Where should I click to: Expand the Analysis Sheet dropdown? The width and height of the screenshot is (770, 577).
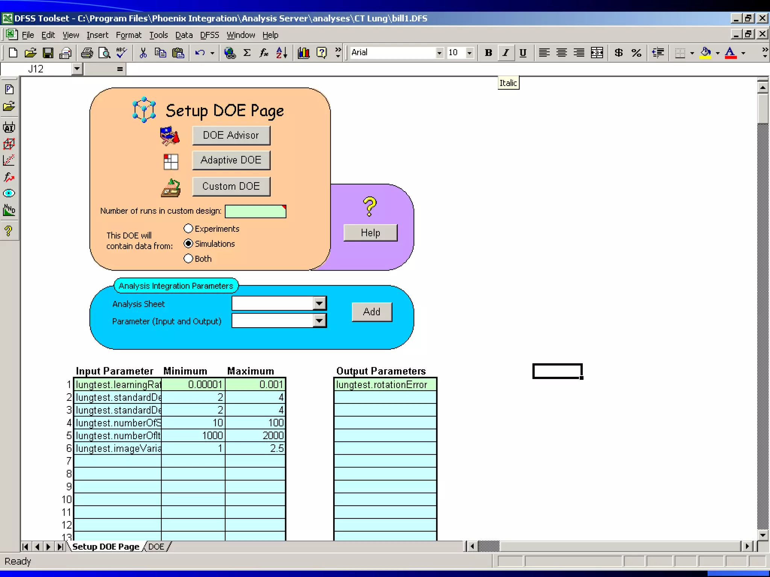[x=319, y=303]
